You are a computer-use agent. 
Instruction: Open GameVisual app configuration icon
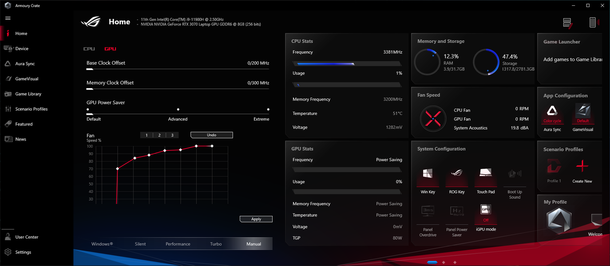click(x=582, y=111)
